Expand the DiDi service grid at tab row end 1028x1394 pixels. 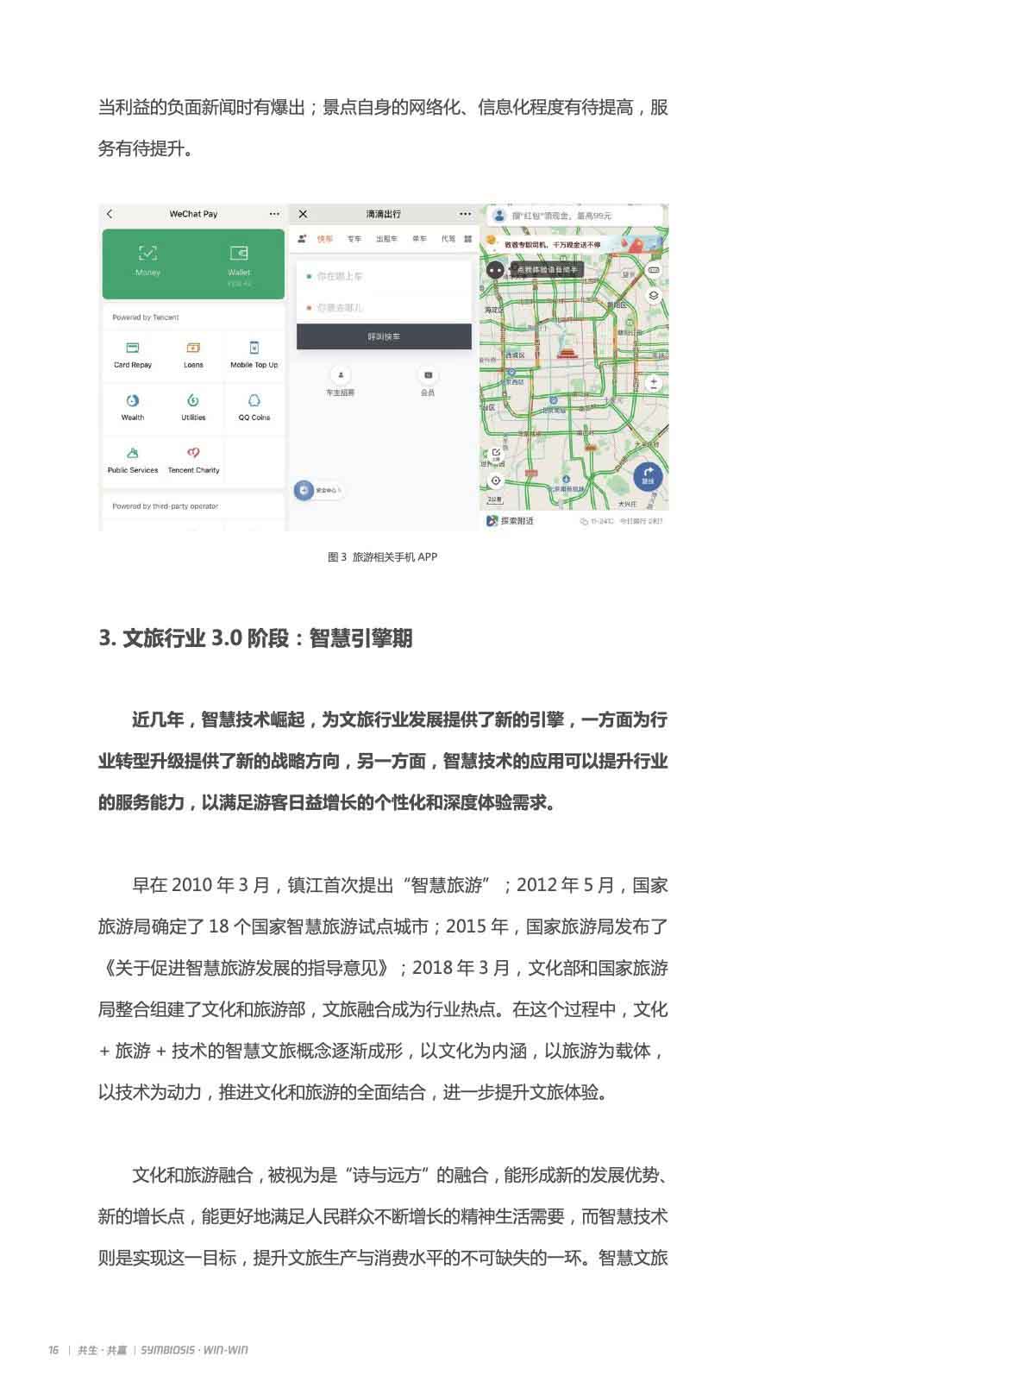pyautogui.click(x=468, y=239)
